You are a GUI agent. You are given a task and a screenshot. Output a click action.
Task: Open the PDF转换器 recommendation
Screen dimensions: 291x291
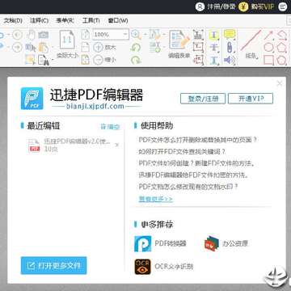coord(161,243)
